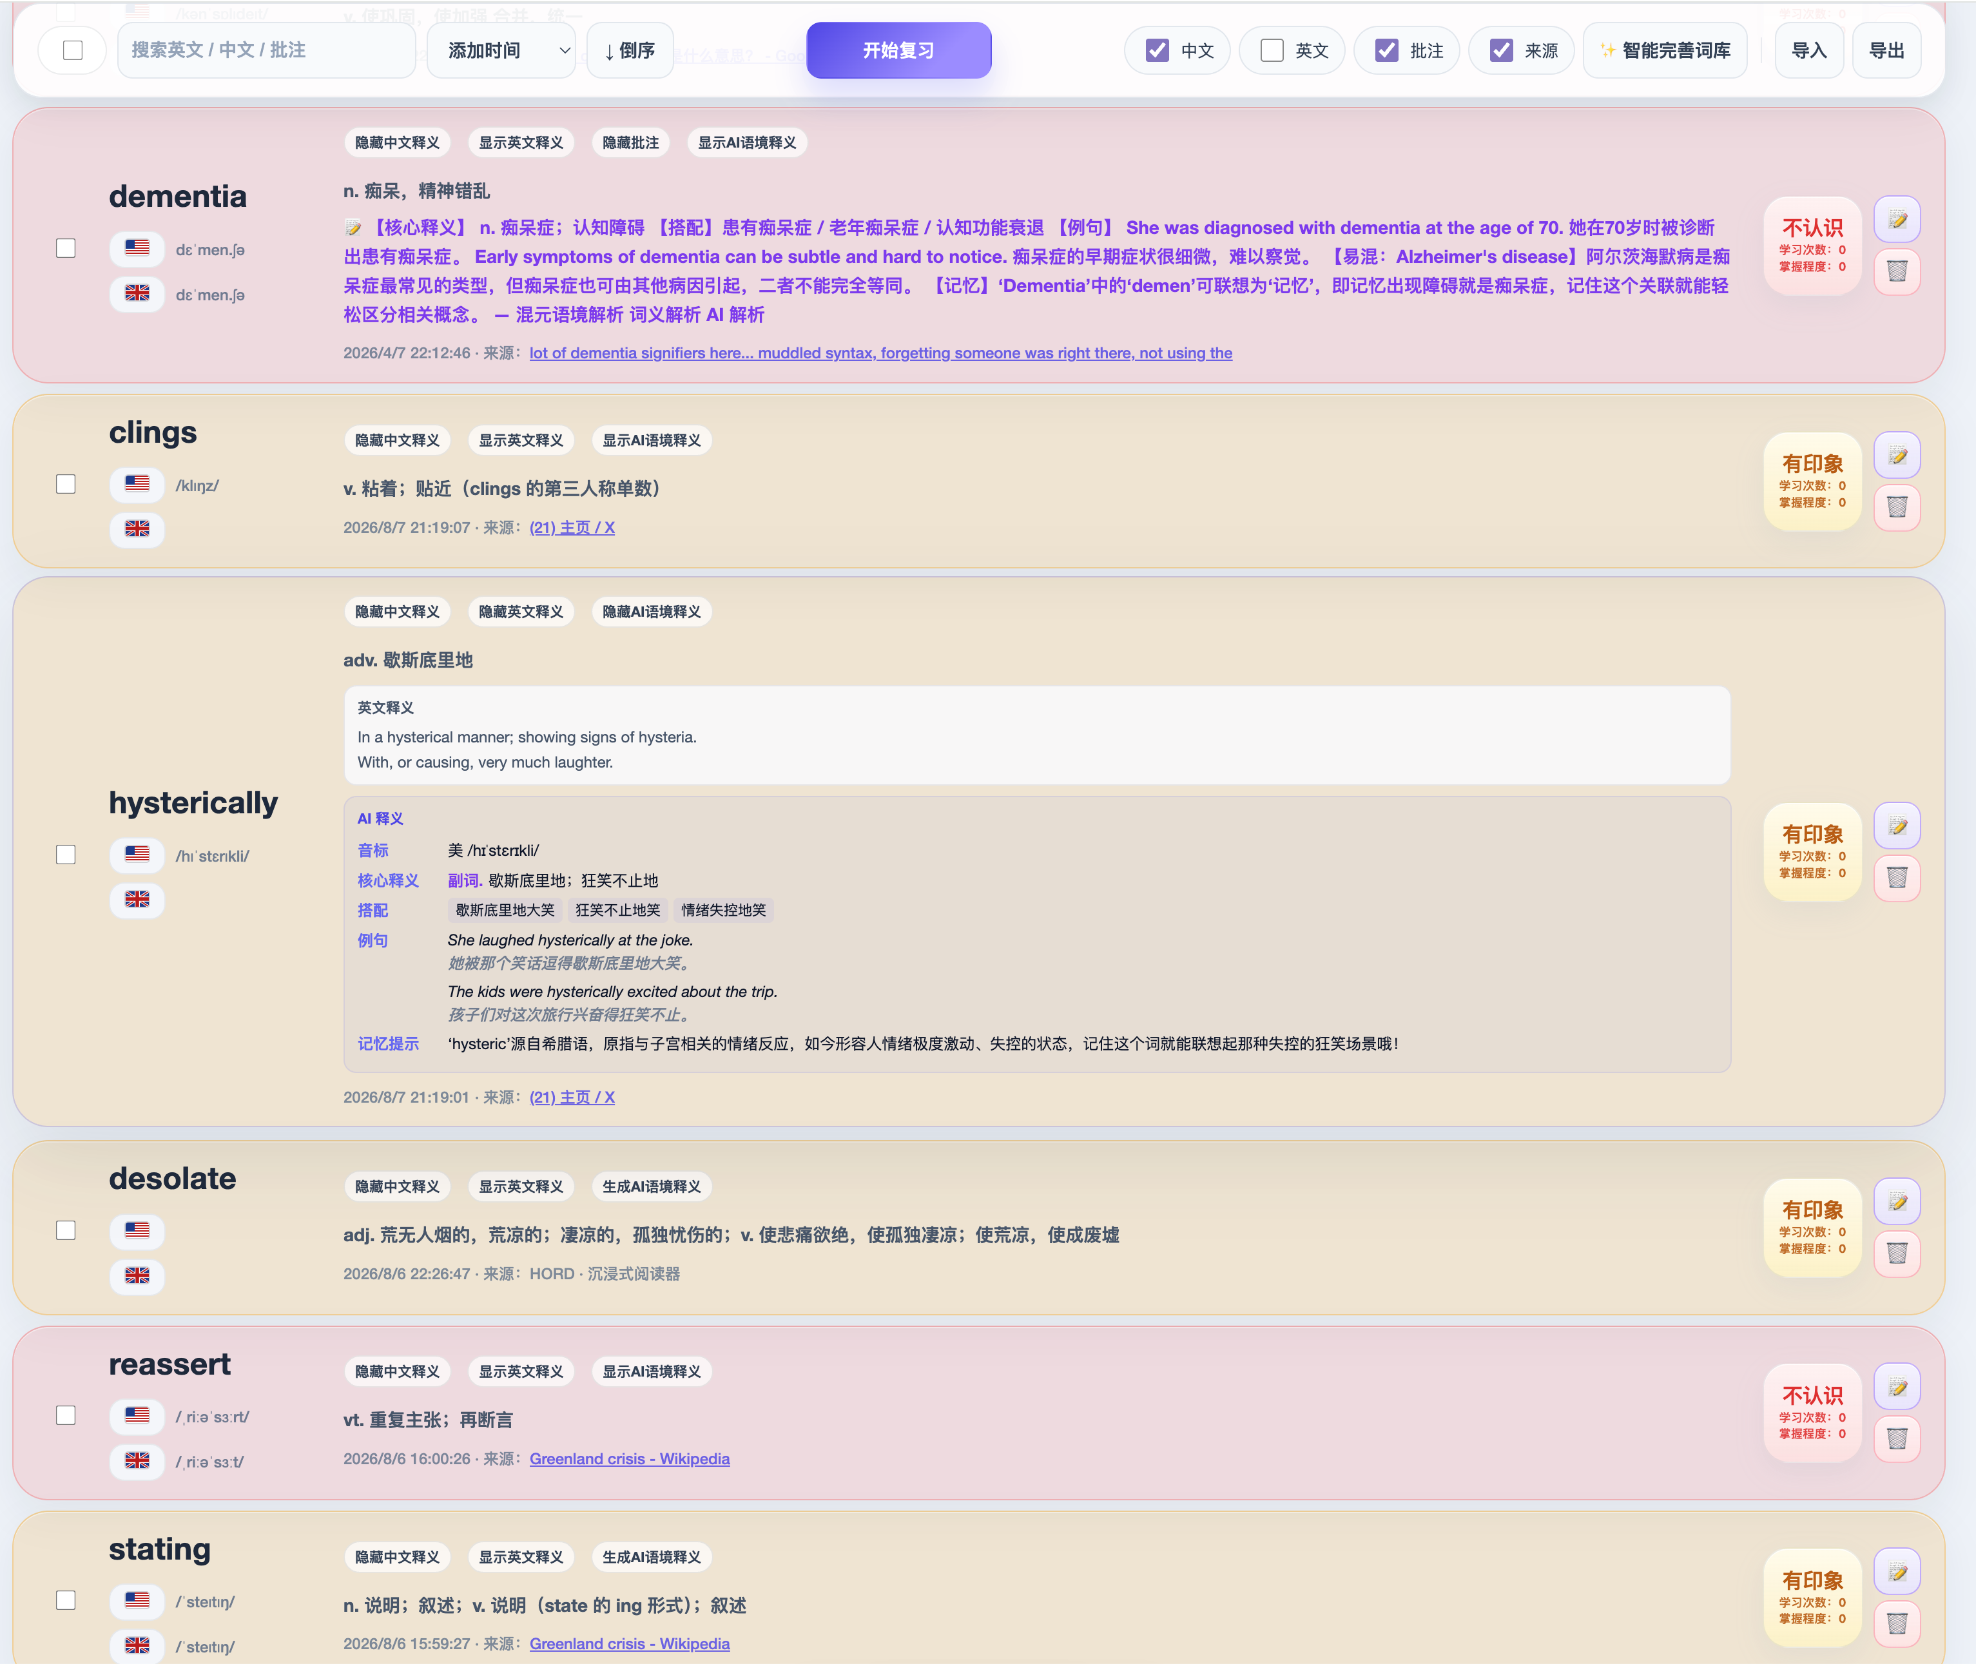
Task: Toggle the 倒序 sort order button
Action: click(630, 50)
